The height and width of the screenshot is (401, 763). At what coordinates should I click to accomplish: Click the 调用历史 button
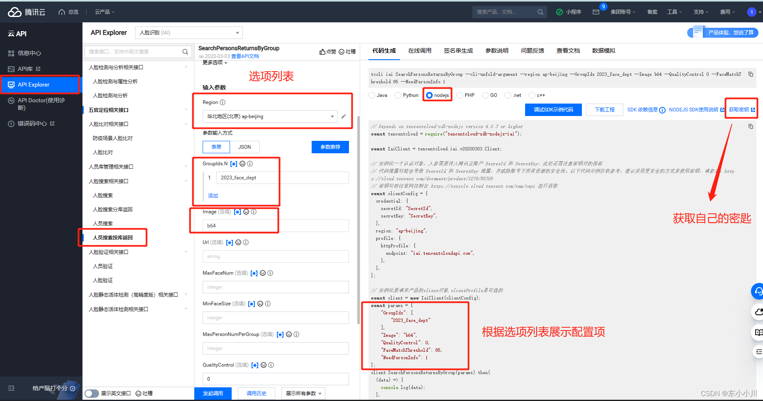pyautogui.click(x=257, y=394)
